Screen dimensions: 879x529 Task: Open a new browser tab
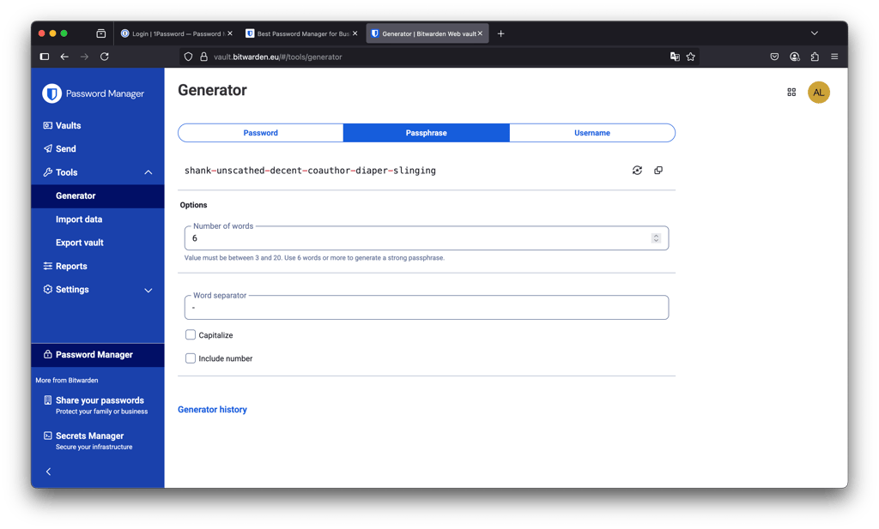(x=500, y=33)
